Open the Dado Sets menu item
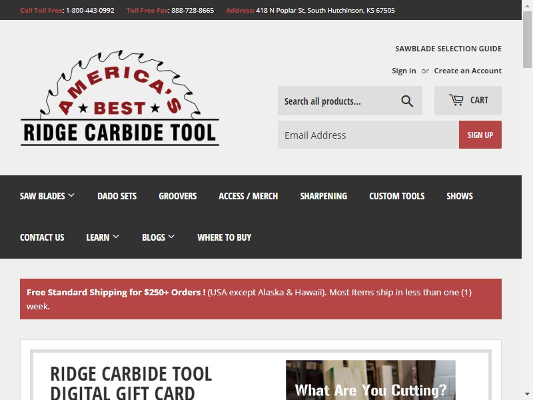The image size is (533, 400). pyautogui.click(x=117, y=196)
